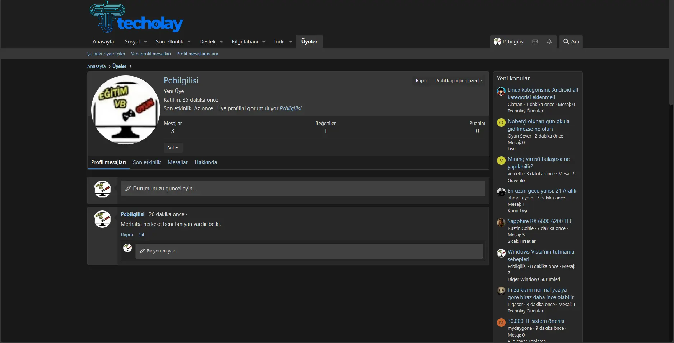Open the Techolay logo homepage
Image resolution: width=674 pixels, height=343 pixels.
(136, 17)
